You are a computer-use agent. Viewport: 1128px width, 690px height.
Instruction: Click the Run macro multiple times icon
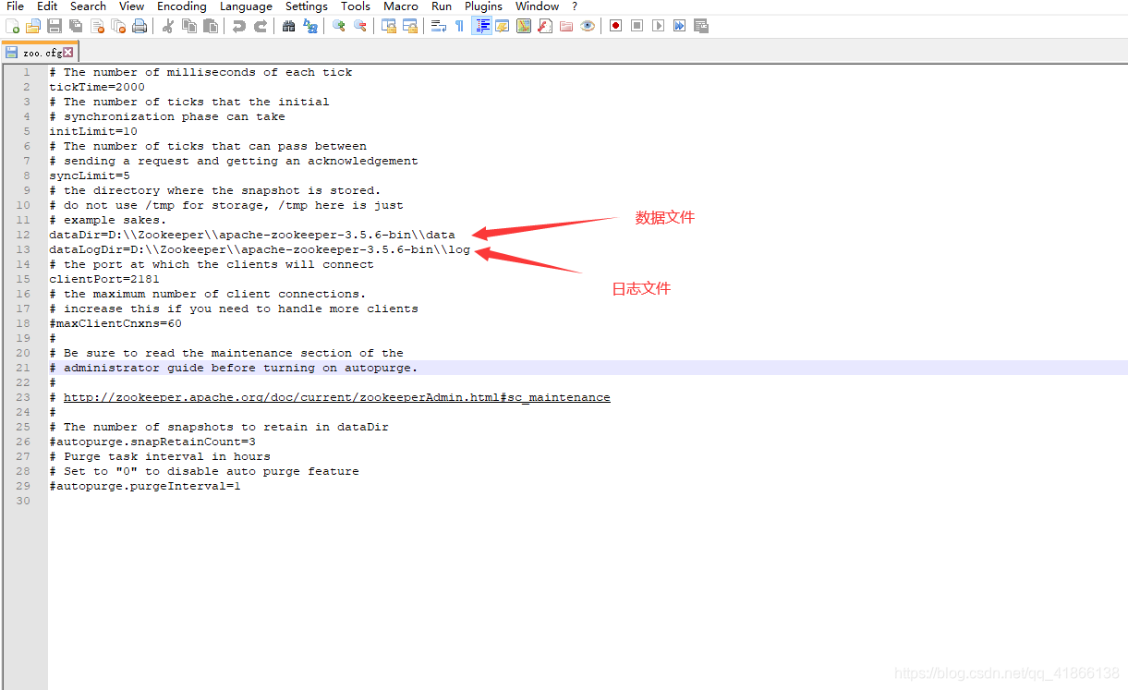(x=679, y=26)
